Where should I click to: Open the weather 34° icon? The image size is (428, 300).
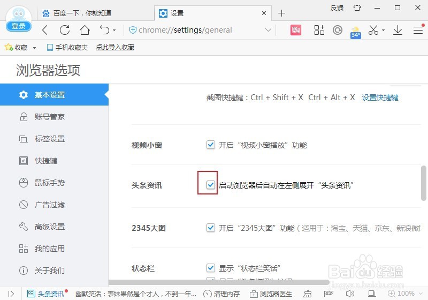click(x=356, y=33)
